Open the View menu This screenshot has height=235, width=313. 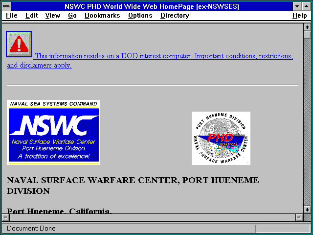pos(53,16)
